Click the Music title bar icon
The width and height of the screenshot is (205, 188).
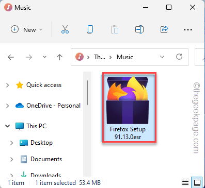pos(8,7)
